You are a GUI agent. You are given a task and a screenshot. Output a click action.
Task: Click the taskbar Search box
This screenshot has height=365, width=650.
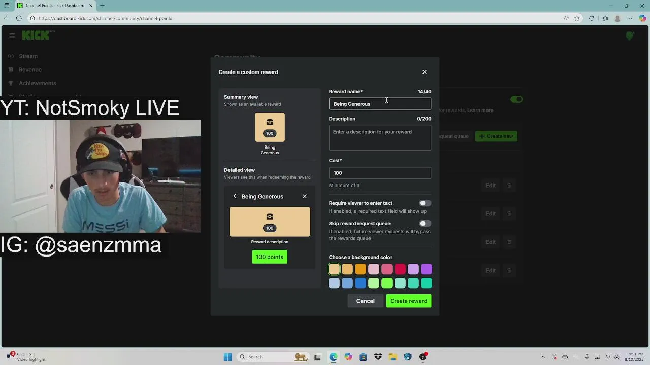click(273, 357)
